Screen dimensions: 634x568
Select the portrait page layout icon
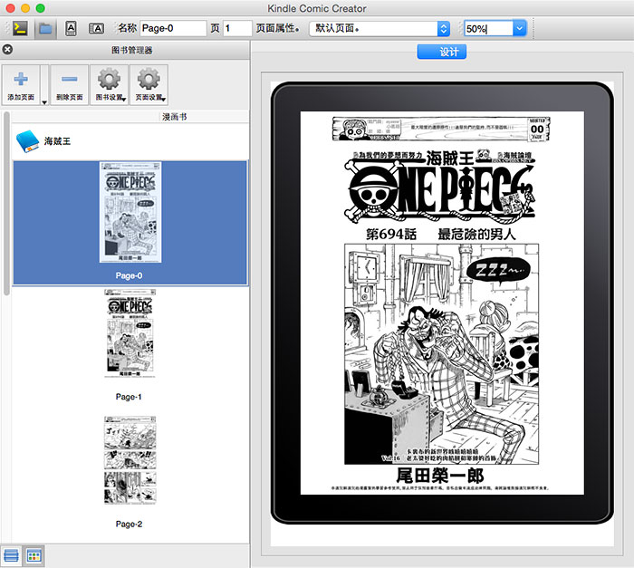pos(71,28)
